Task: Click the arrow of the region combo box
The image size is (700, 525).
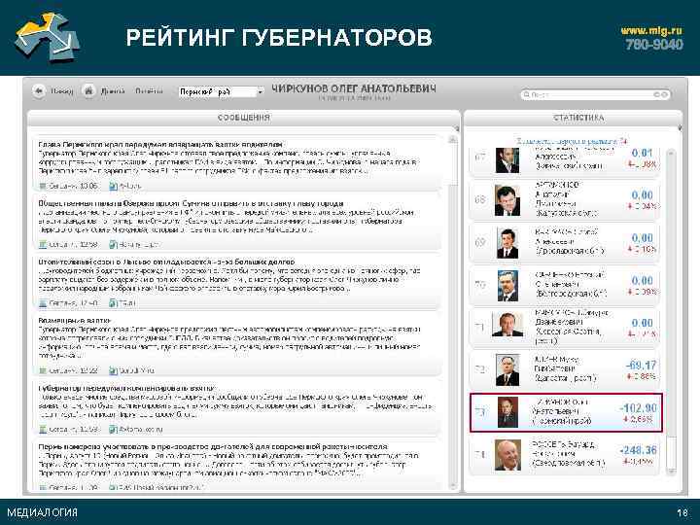Action: pos(260,92)
